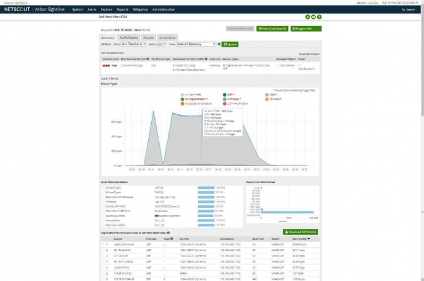424x281 pixels.
Task: Click info icon next to the View dropdown
Action: click(x=219, y=44)
